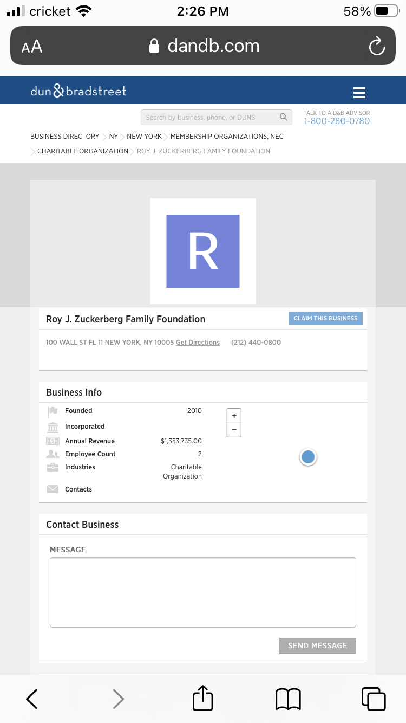Click the dun & bradstreet logo
The height and width of the screenshot is (723, 406).
pos(78,91)
